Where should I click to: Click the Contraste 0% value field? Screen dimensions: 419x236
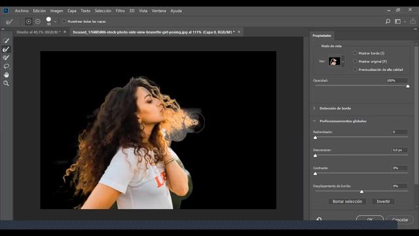pyautogui.click(x=400, y=168)
